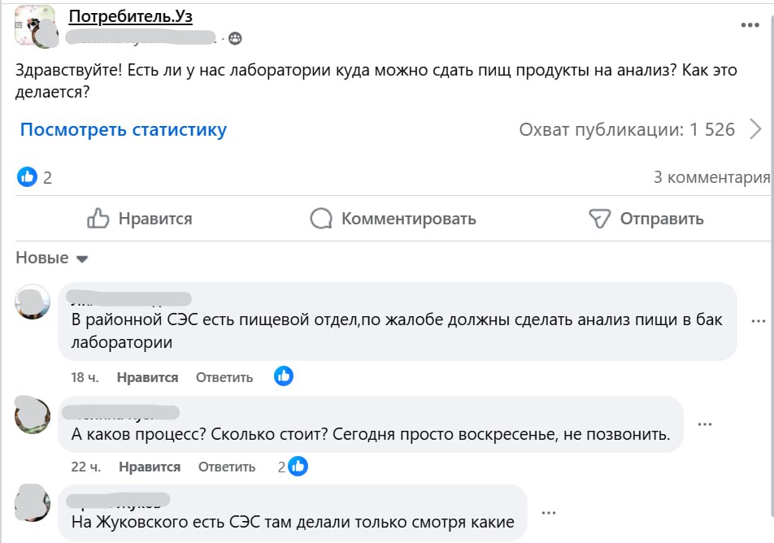Open the Потребитель.Уз page name link

tap(131, 16)
